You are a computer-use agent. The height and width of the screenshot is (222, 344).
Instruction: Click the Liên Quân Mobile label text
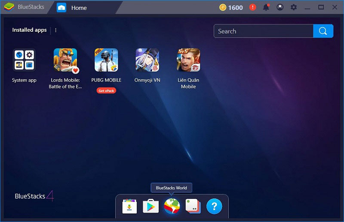pyautogui.click(x=188, y=83)
